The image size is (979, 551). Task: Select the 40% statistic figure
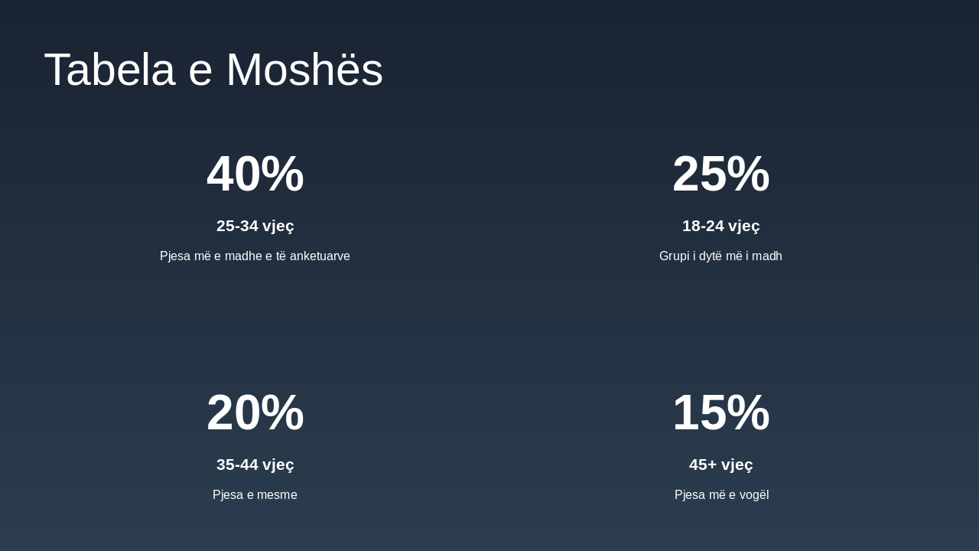255,174
